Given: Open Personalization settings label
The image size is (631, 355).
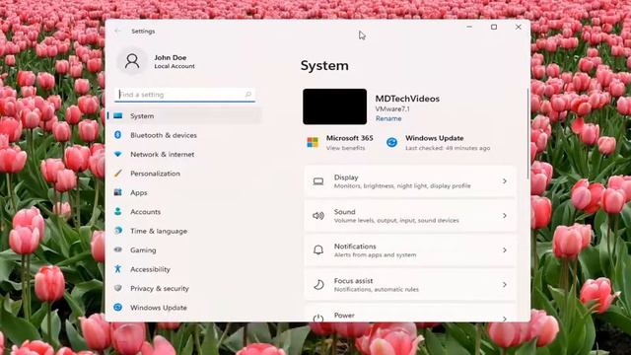Looking at the screenshot, I should click(x=155, y=174).
